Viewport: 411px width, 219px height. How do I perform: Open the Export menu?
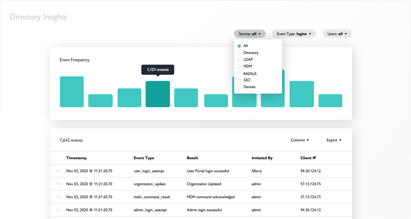[334, 140]
